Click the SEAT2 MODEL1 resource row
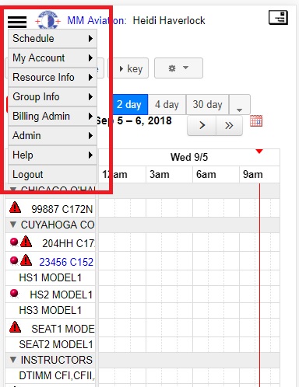Viewport: 299px width, 387px height. [51, 344]
